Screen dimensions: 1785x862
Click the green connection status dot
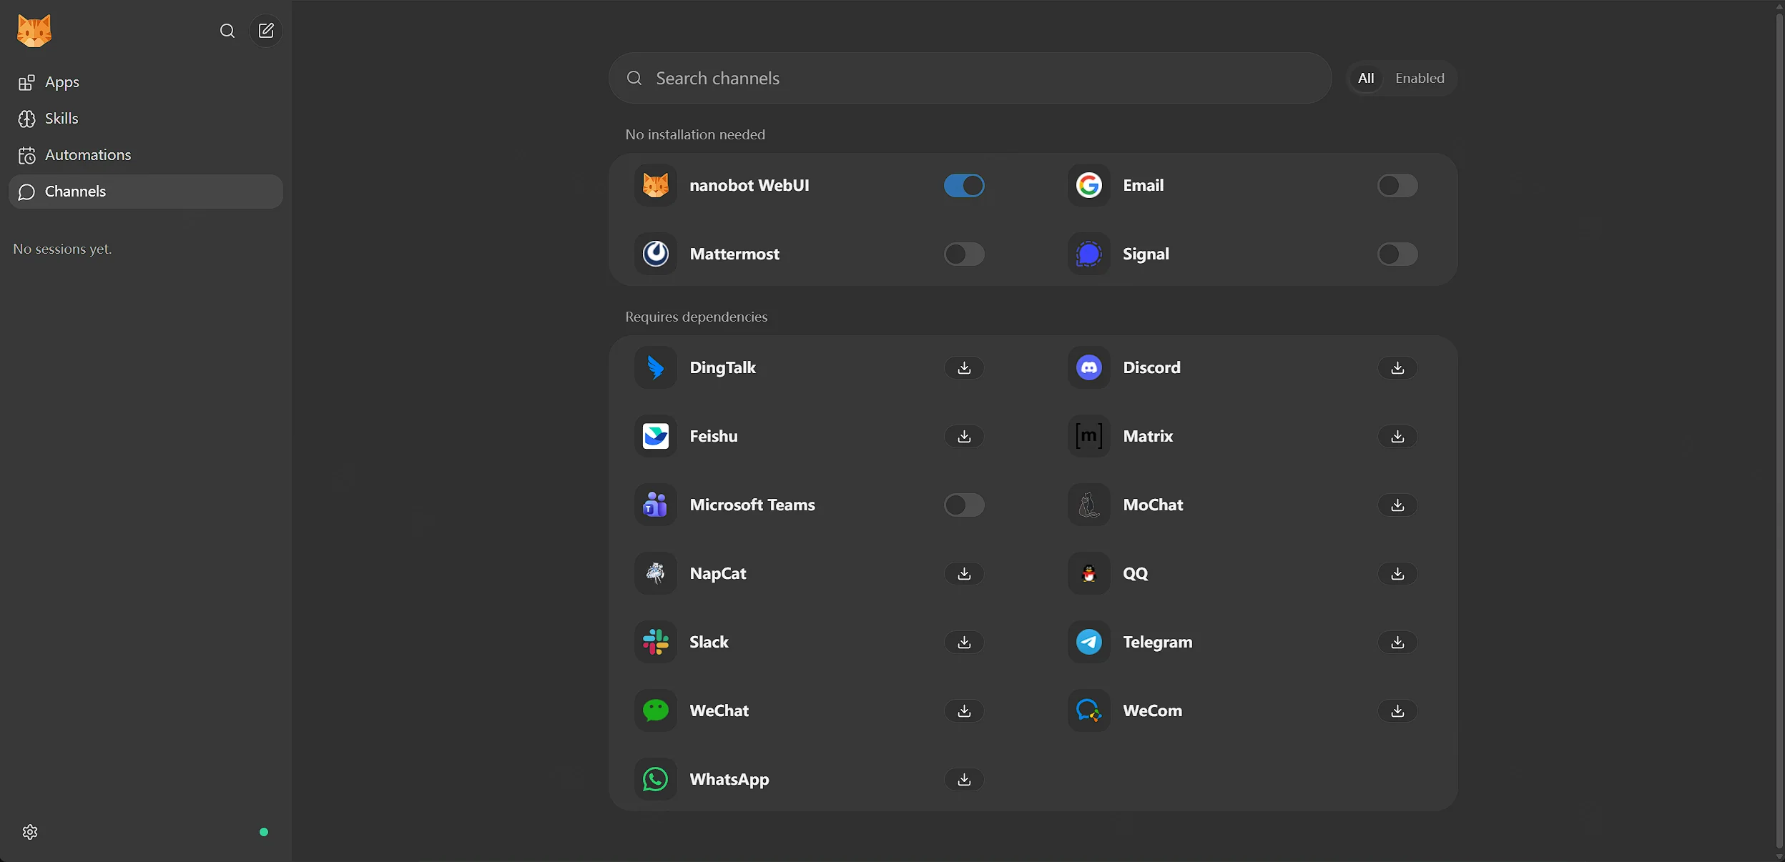pos(264,832)
